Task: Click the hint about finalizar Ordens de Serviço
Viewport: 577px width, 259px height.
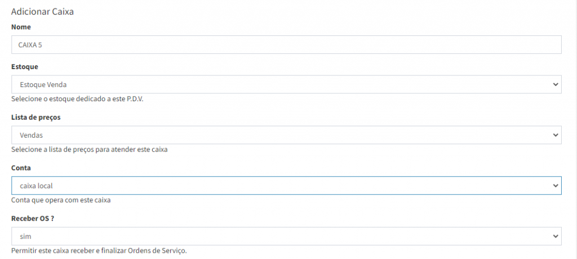Action: [99, 251]
